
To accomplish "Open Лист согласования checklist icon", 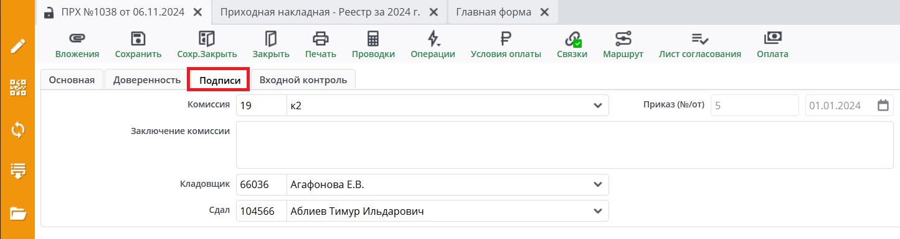I will coord(700,39).
